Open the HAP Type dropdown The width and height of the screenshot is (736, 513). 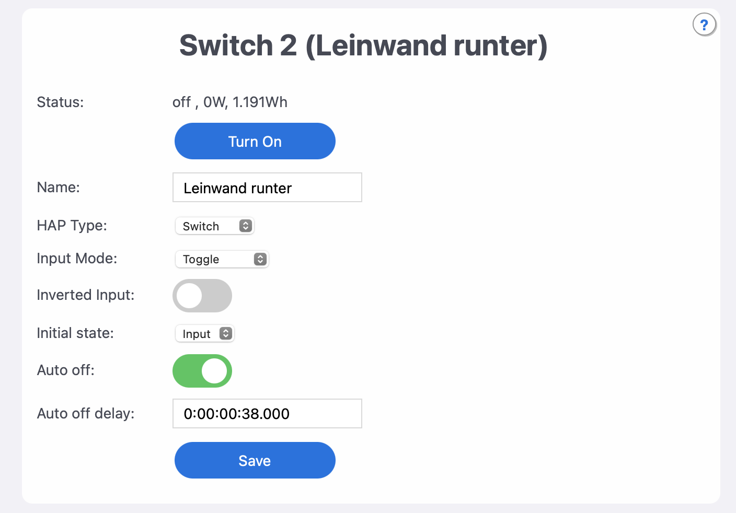[214, 226]
